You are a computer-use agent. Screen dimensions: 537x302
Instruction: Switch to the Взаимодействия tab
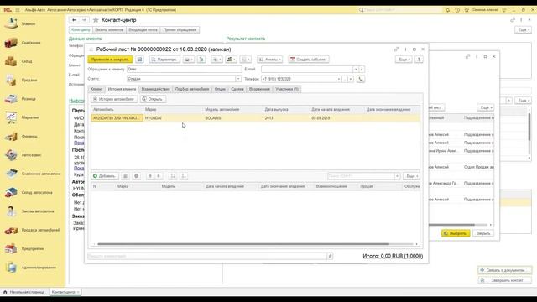tap(155, 89)
